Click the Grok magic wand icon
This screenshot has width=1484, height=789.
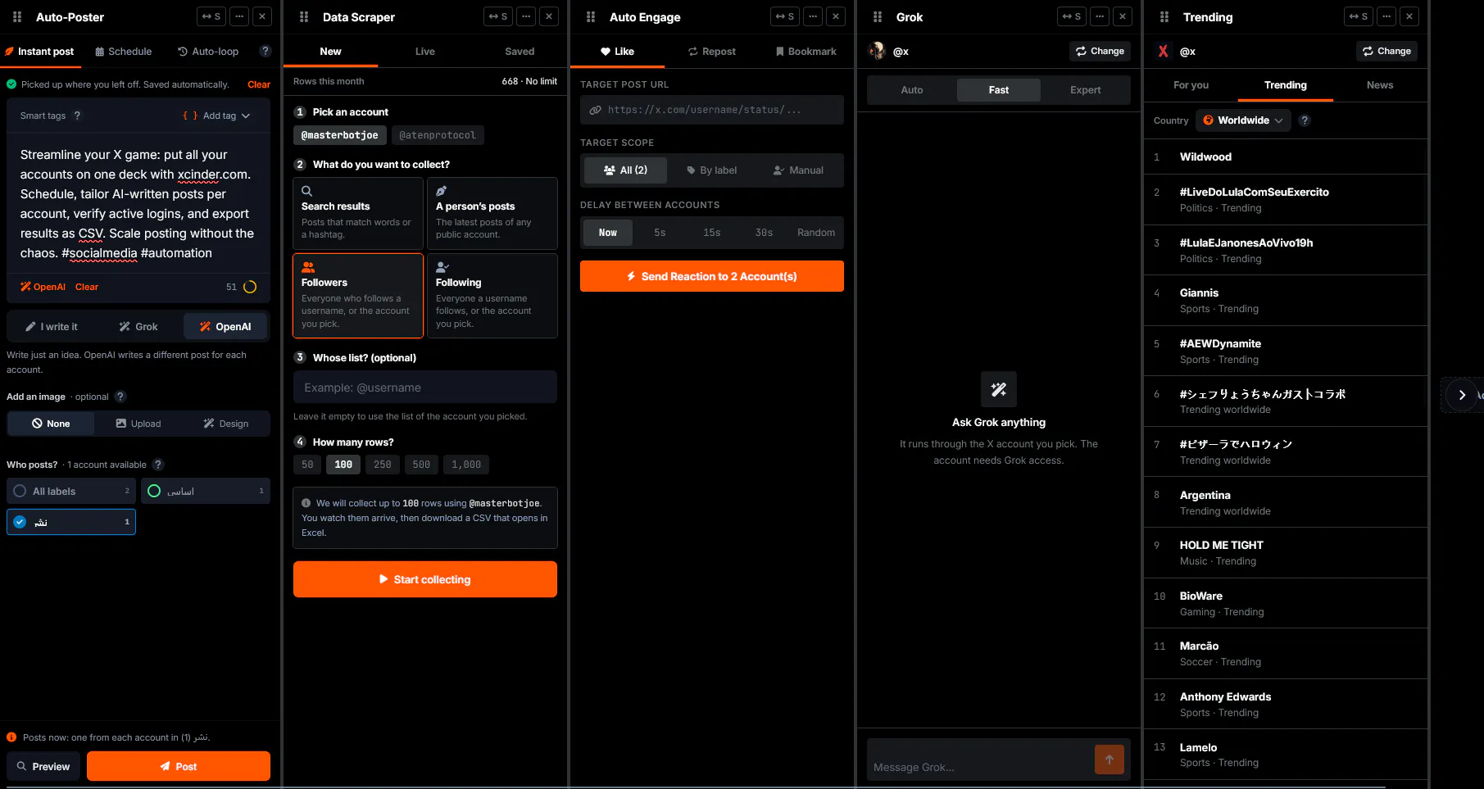click(998, 389)
